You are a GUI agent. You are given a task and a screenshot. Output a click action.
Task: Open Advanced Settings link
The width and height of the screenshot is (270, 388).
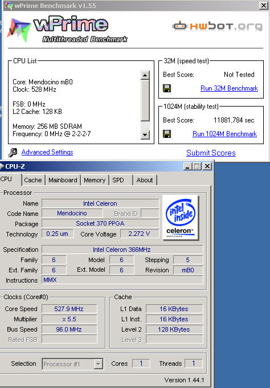tap(47, 152)
